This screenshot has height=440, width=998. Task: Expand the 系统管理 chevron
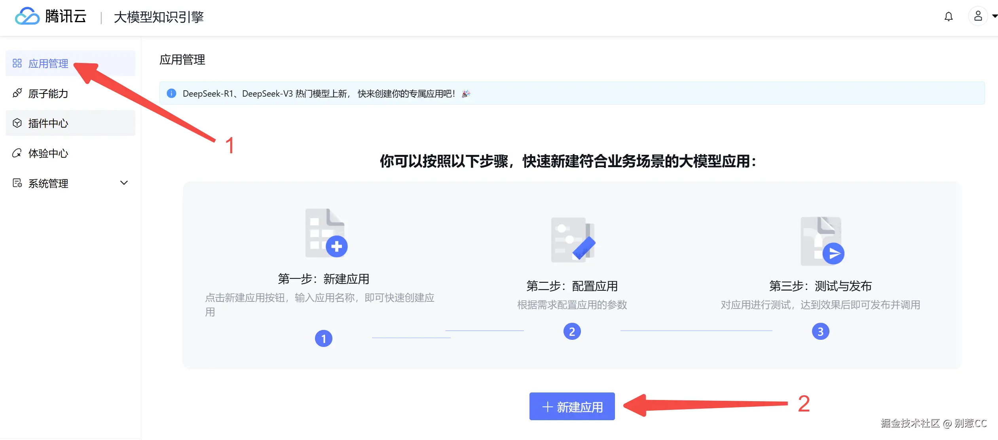124,183
